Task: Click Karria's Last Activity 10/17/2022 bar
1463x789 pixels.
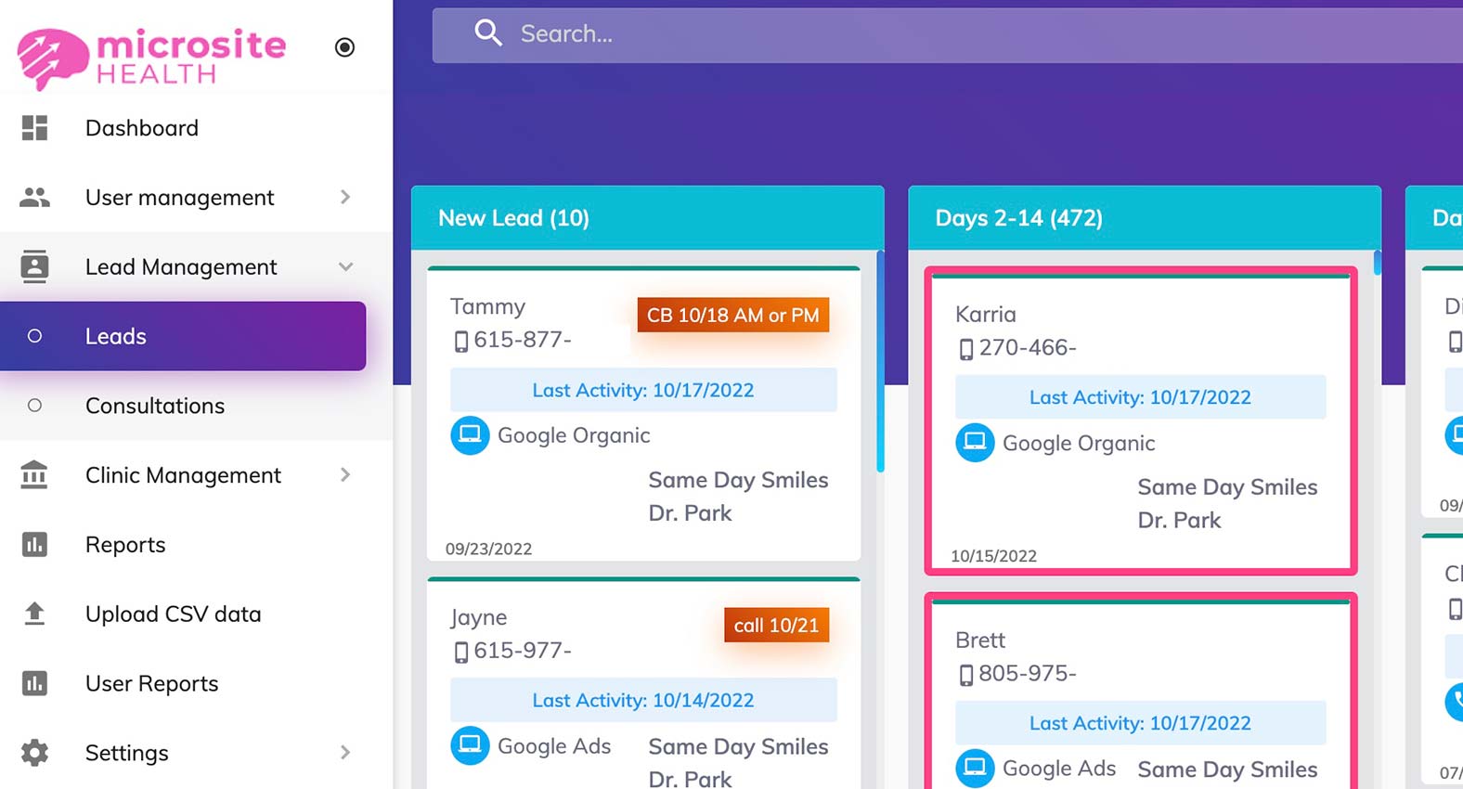Action: 1140,397
